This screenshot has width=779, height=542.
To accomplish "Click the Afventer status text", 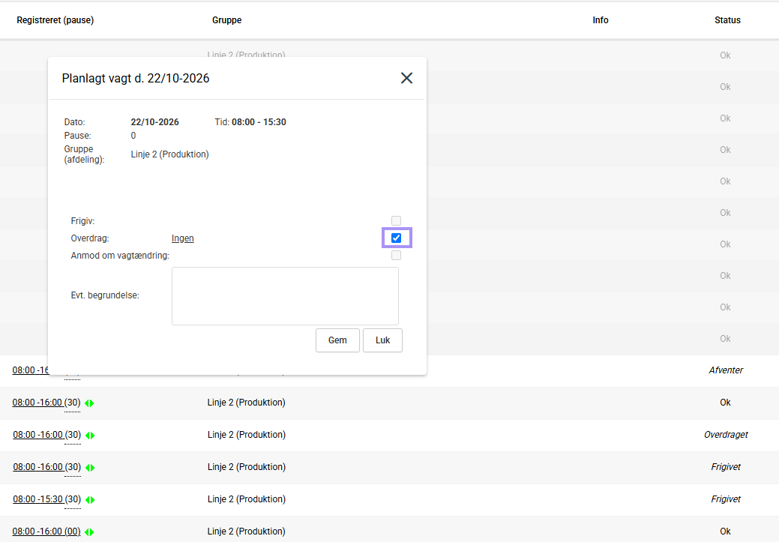I will click(x=726, y=370).
